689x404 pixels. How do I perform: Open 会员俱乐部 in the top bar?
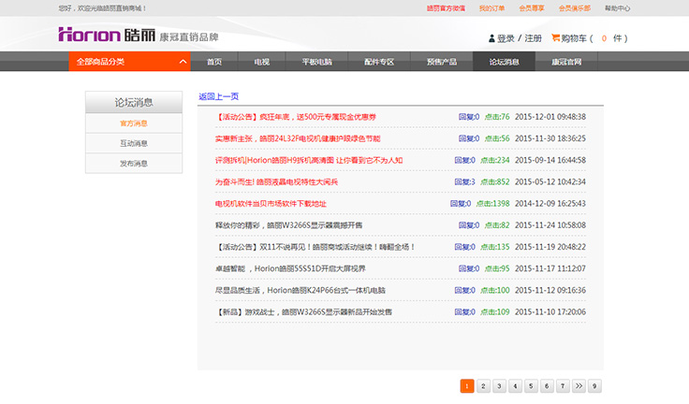(574, 8)
